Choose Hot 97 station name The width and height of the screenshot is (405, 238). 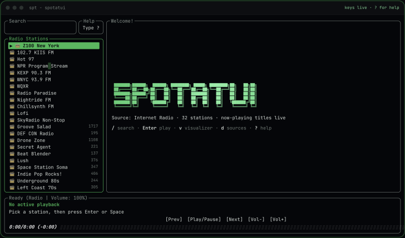pyautogui.click(x=26, y=59)
